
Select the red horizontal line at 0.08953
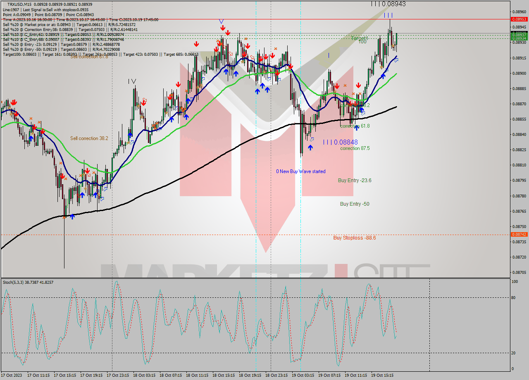(x=255, y=19)
